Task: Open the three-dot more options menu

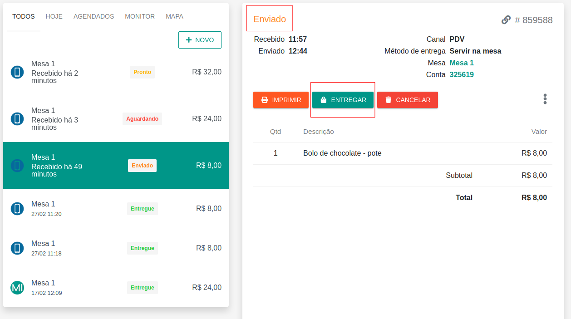Action: coord(545,99)
